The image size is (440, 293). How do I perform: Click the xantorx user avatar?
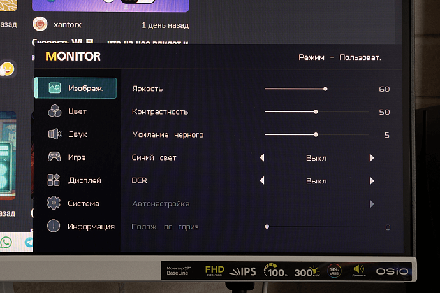(x=40, y=25)
